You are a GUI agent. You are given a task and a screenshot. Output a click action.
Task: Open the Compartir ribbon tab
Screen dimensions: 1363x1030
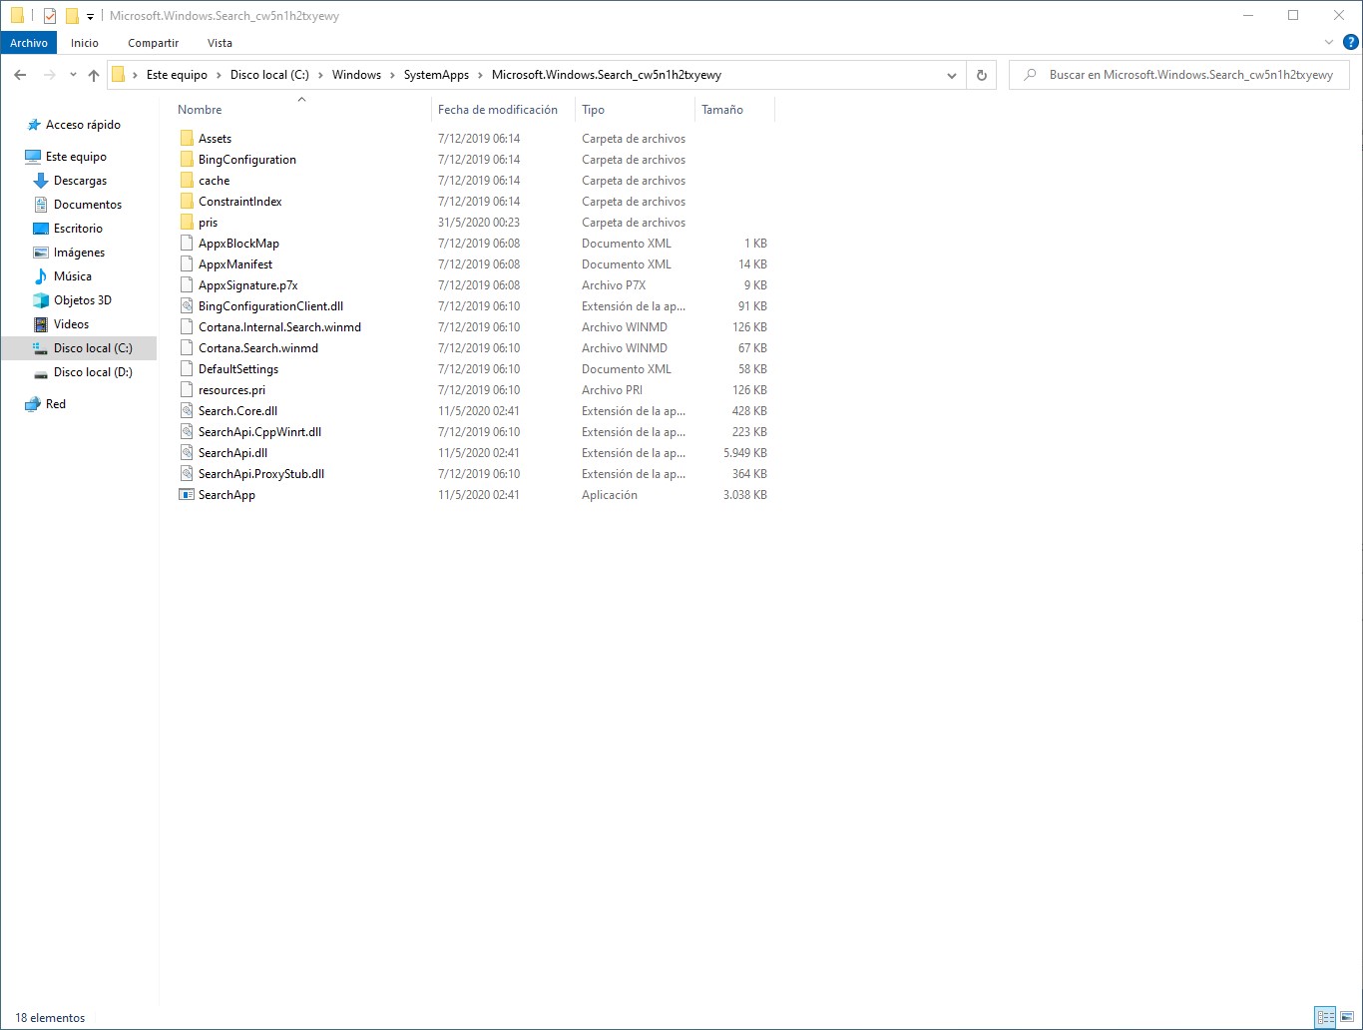(153, 43)
